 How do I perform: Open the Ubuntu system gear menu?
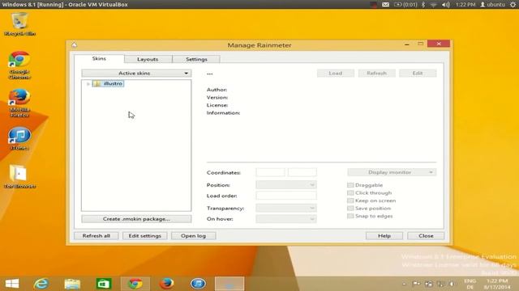[513, 5]
